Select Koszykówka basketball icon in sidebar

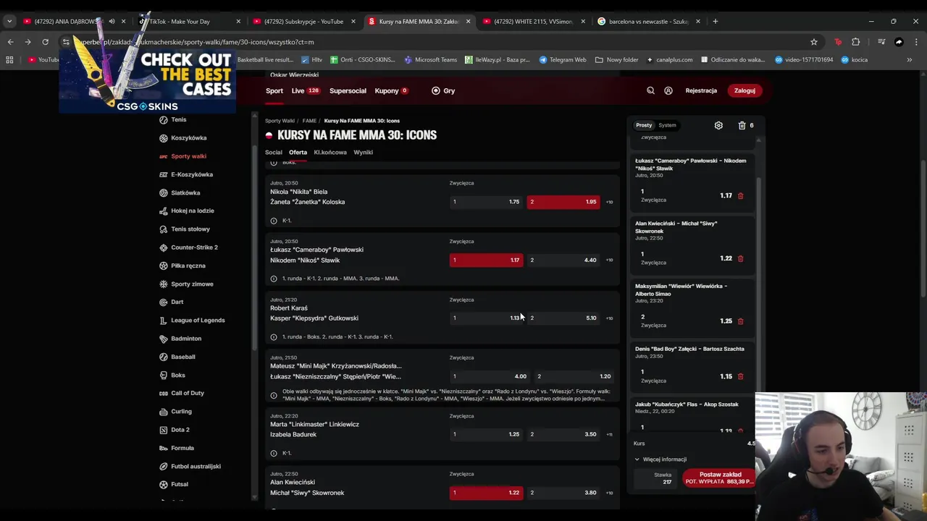[x=164, y=137]
